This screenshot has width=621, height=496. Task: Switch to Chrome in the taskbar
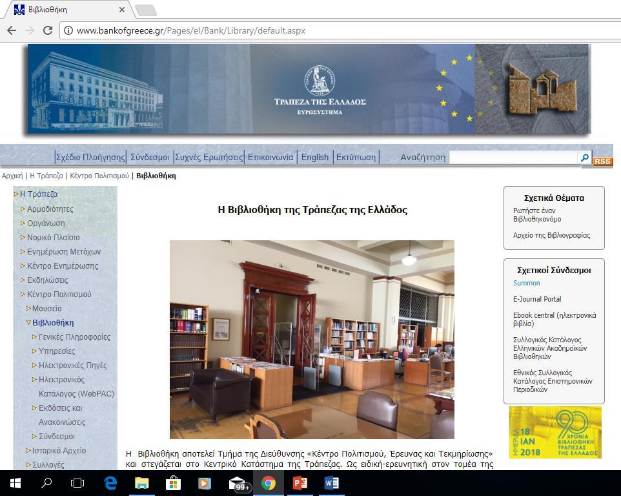pos(268,483)
